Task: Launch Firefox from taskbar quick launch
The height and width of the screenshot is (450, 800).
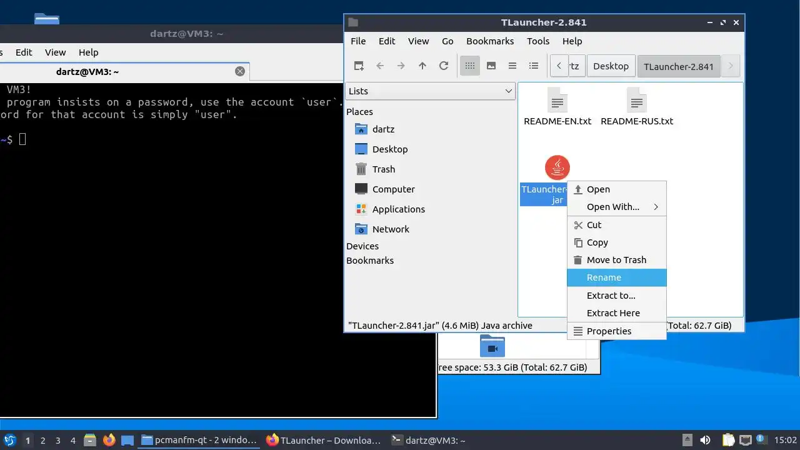Action: pyautogui.click(x=109, y=440)
